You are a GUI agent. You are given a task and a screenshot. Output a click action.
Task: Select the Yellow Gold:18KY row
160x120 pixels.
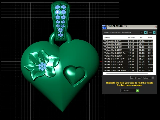(128, 50)
